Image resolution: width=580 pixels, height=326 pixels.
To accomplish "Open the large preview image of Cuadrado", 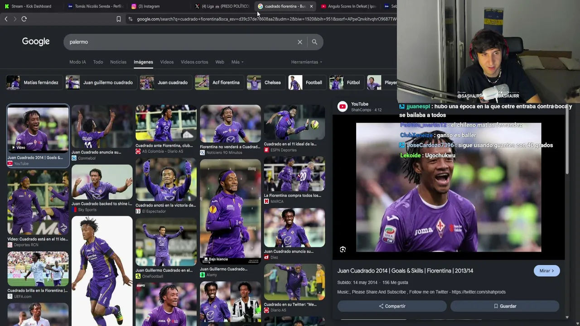I will 449,187.
